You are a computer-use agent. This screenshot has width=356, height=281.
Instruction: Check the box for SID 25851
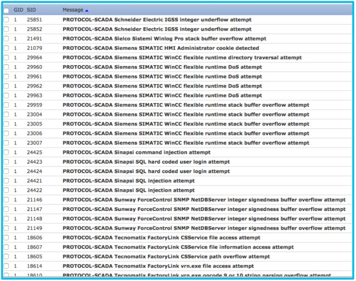[6, 20]
